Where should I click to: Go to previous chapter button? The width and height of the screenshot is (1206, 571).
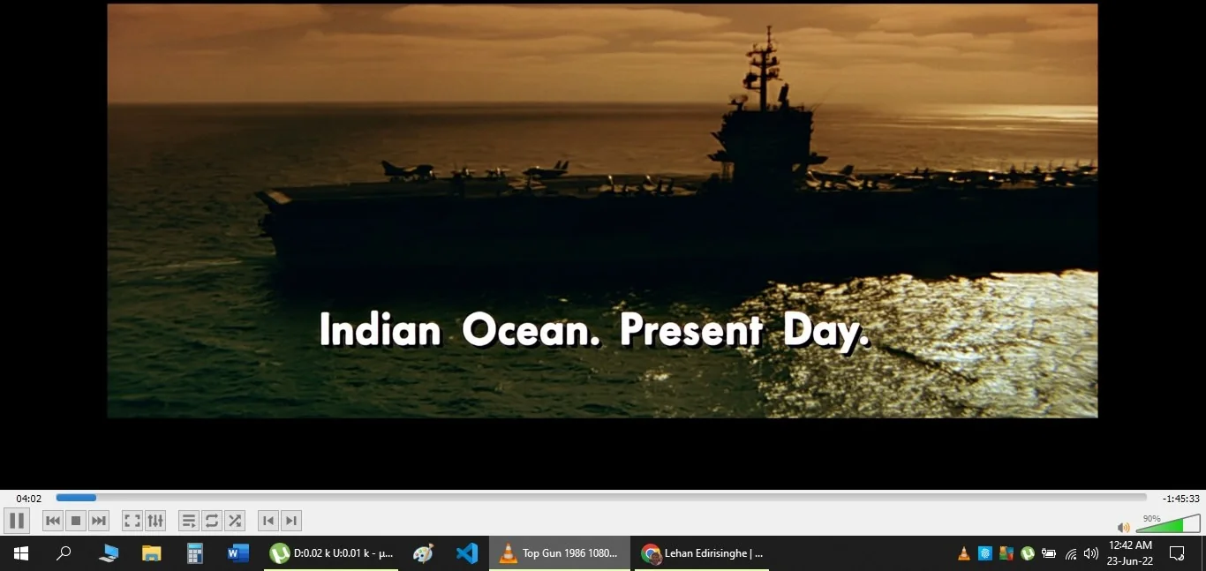[268, 521]
